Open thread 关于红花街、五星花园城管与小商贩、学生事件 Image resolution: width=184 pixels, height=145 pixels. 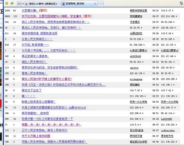(57, 16)
